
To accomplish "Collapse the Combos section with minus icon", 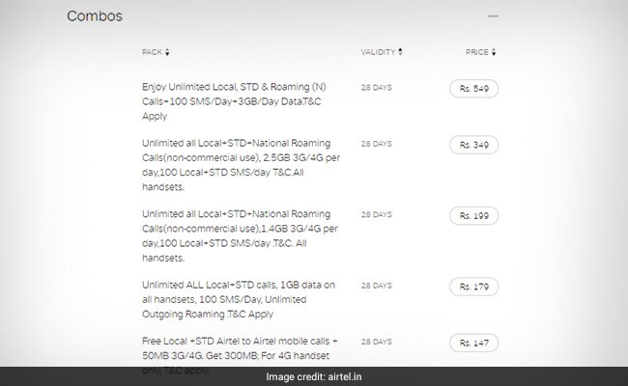I will click(493, 16).
